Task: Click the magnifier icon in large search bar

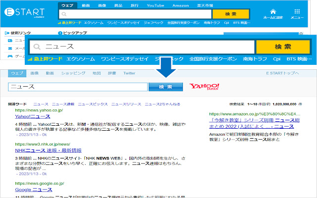Action: coord(37,47)
